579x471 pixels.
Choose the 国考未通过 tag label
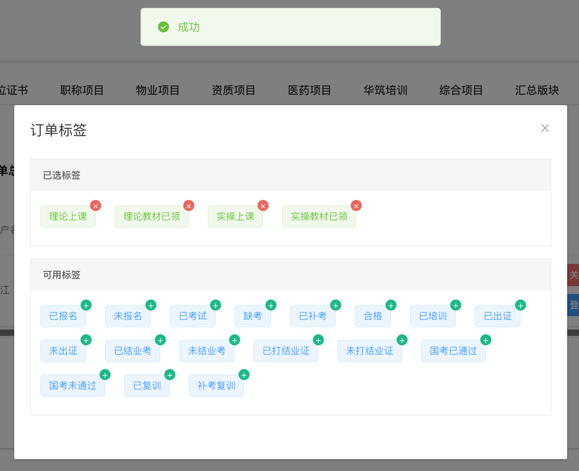72,386
